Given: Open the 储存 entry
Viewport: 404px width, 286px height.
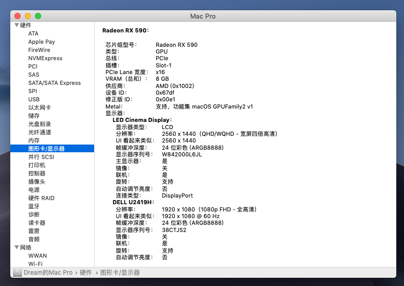Looking at the screenshot, I should coord(34,116).
